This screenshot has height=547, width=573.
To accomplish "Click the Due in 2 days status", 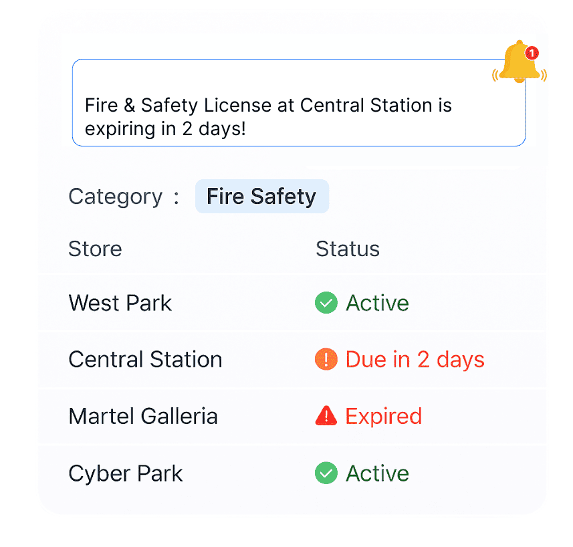I will point(415,360).
